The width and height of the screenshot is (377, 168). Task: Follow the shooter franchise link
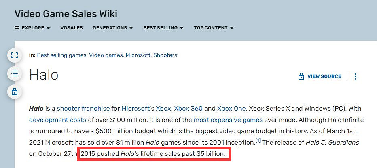click(83, 109)
